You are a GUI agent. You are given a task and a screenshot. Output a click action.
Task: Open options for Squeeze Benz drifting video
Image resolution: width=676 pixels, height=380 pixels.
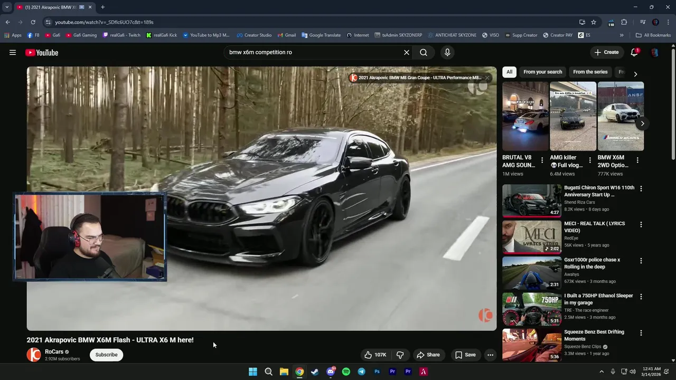coord(641,333)
